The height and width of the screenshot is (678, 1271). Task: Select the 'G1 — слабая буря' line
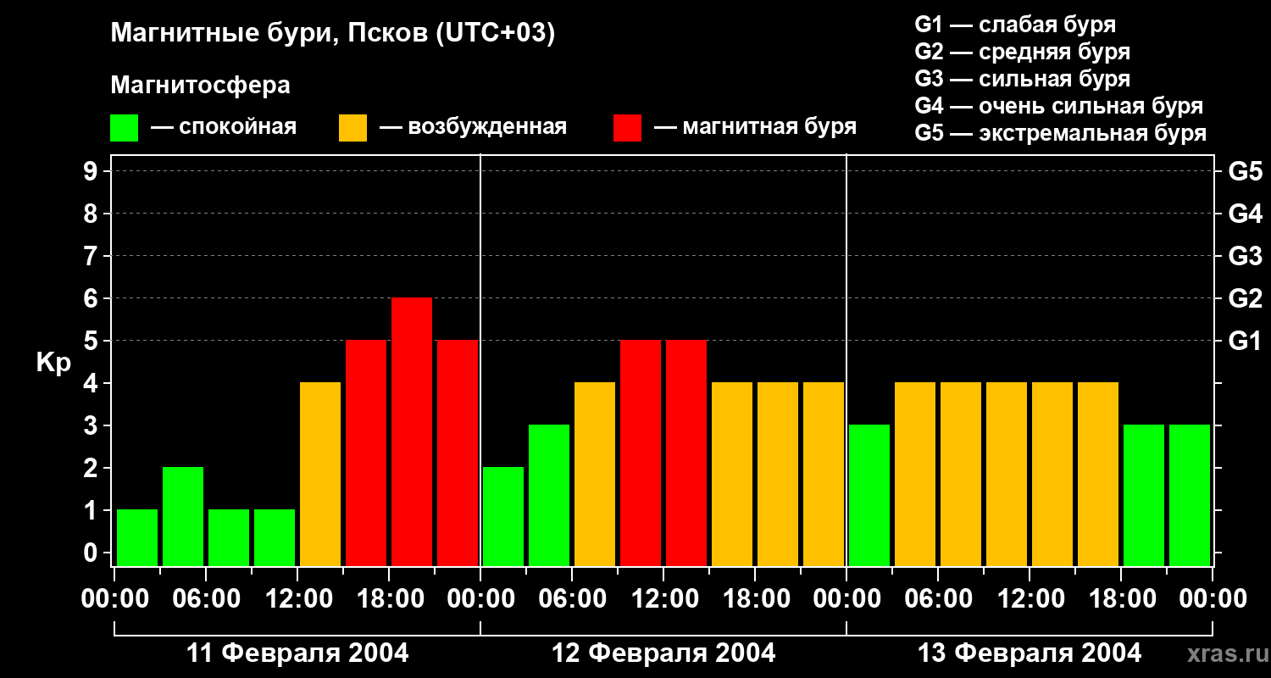pyautogui.click(x=1015, y=25)
